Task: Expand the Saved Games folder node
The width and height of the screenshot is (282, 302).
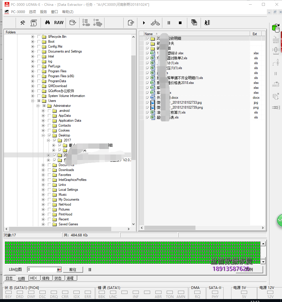Action: [43, 224]
